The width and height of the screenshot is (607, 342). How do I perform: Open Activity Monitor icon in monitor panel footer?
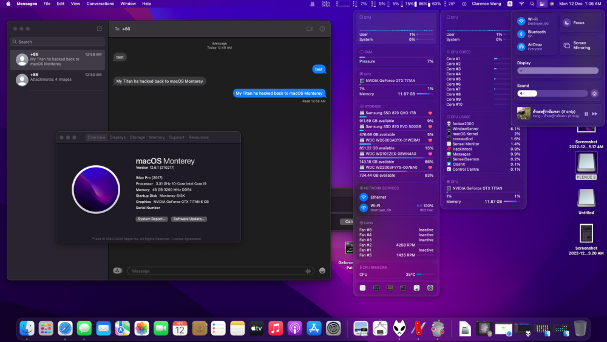tap(376, 288)
